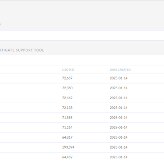164x164 pixels.
Task: Click the DATE CREATED column header
Action: tap(120, 70)
